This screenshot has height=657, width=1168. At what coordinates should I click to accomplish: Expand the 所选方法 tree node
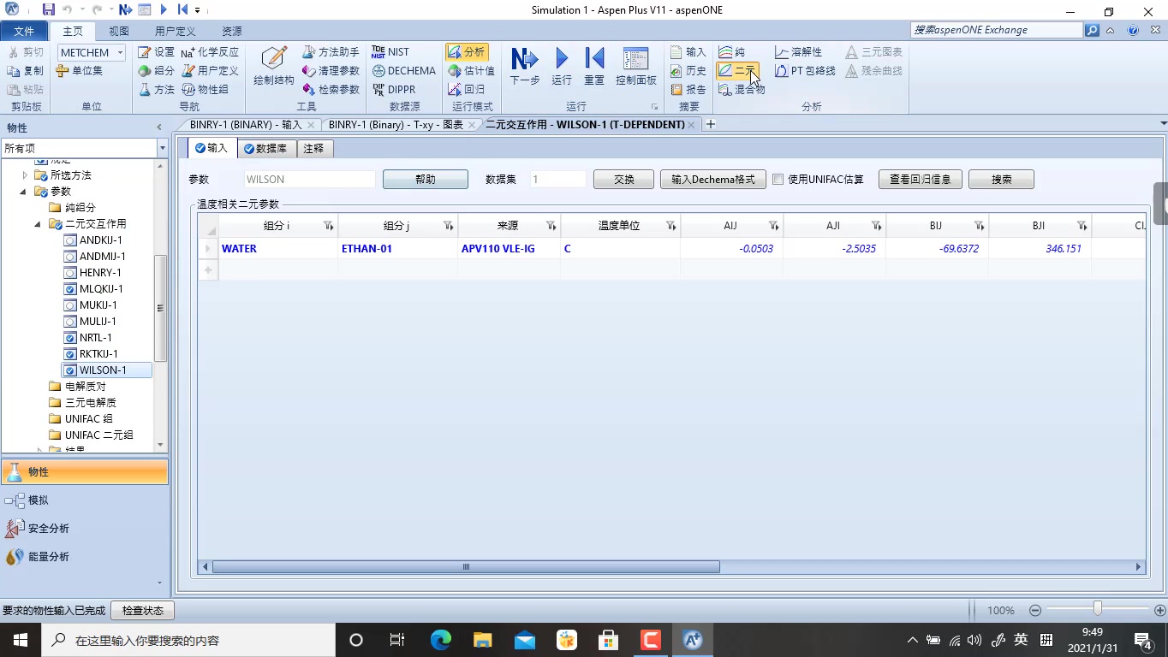coord(24,175)
